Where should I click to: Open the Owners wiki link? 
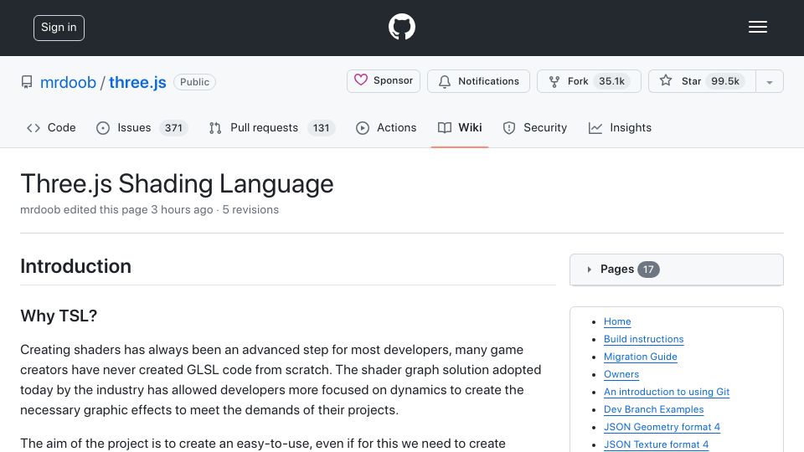coord(621,374)
